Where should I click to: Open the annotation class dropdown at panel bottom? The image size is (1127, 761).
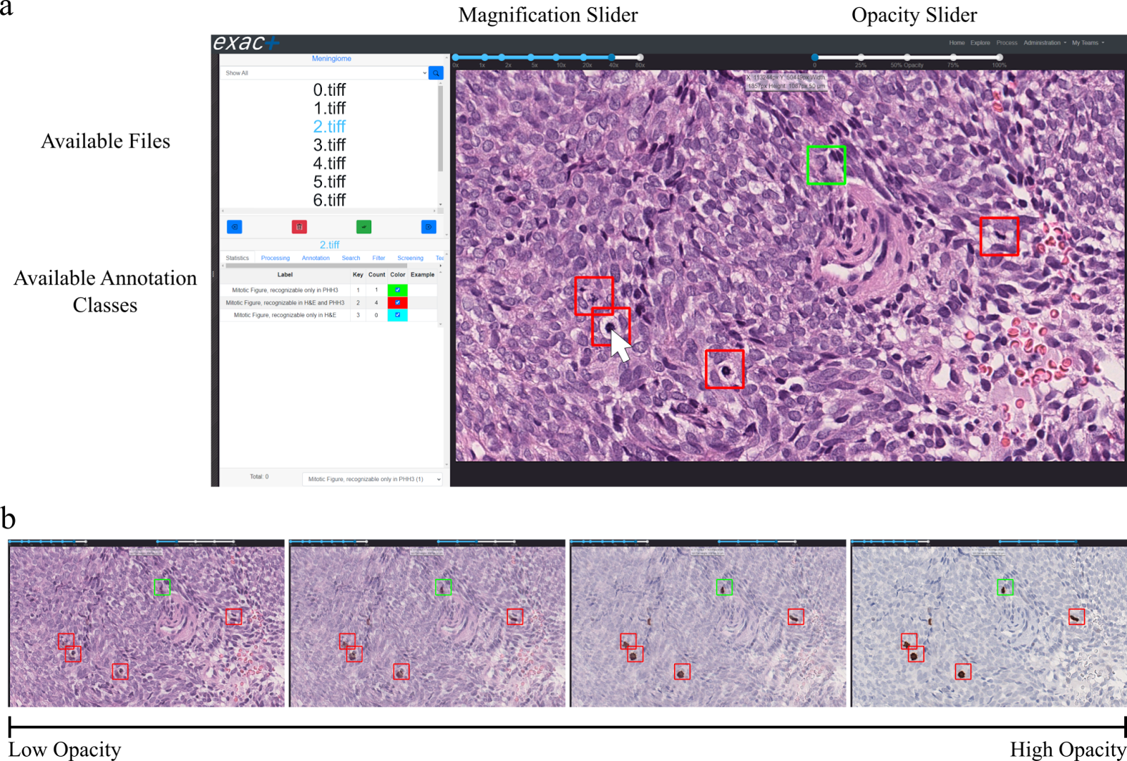[x=373, y=479]
